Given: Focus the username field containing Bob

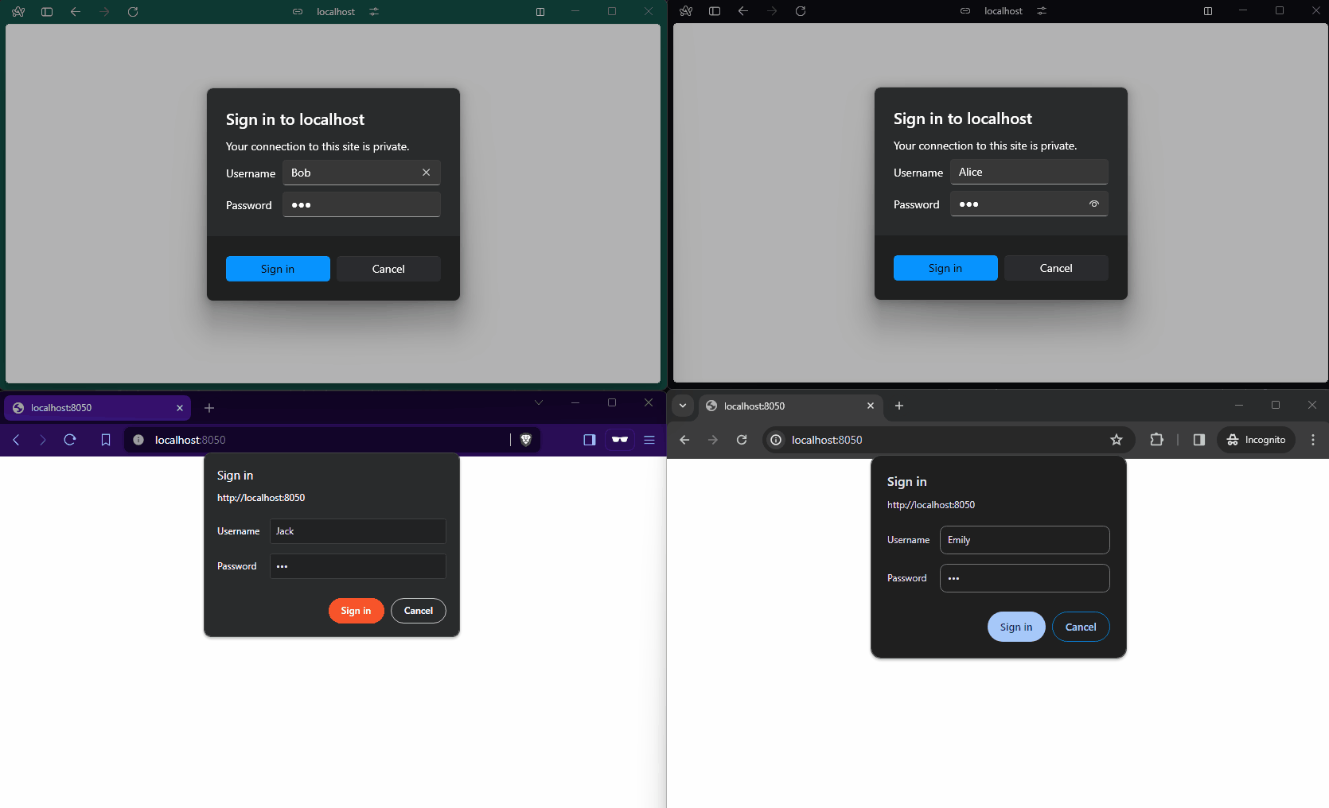Looking at the screenshot, I should [361, 173].
